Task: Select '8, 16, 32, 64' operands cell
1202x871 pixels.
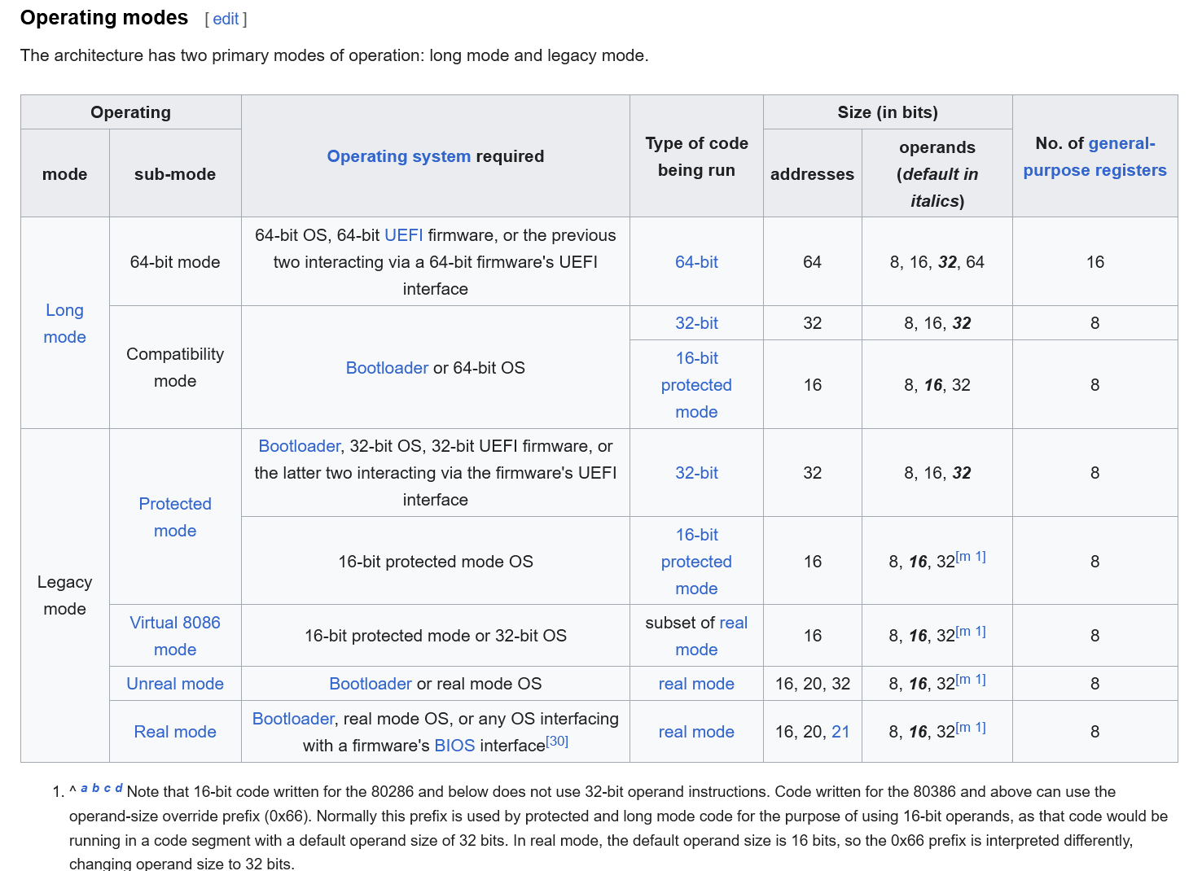Action: 937,262
